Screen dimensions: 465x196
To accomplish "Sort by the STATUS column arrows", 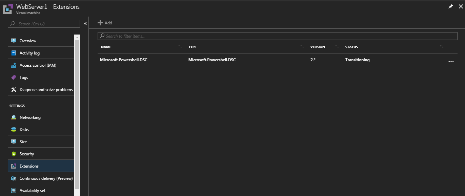I will [442, 47].
